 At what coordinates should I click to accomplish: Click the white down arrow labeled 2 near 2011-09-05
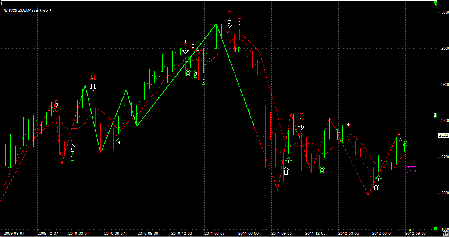[x=301, y=126]
